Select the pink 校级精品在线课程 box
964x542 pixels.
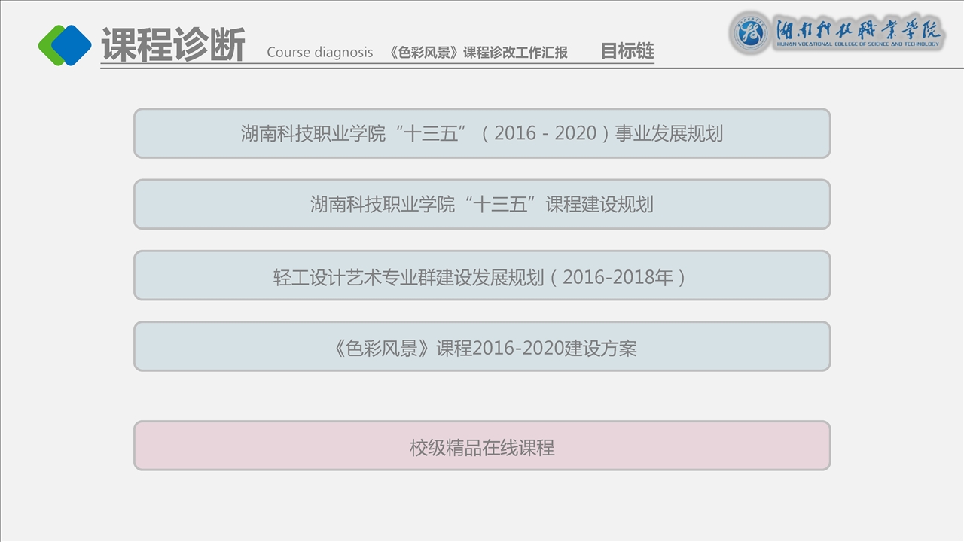482,446
